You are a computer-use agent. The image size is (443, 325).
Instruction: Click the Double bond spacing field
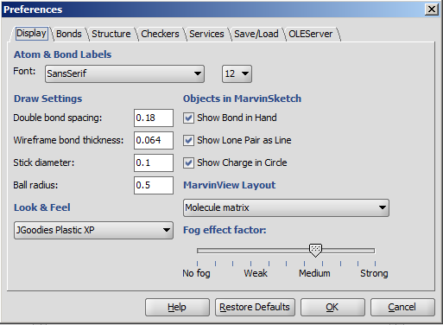pos(154,118)
